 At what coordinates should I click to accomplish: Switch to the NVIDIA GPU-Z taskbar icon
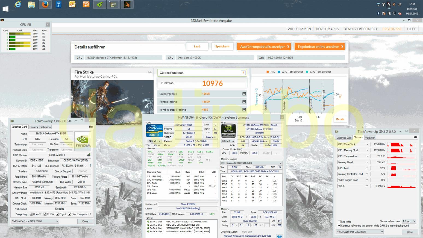coord(100,4)
